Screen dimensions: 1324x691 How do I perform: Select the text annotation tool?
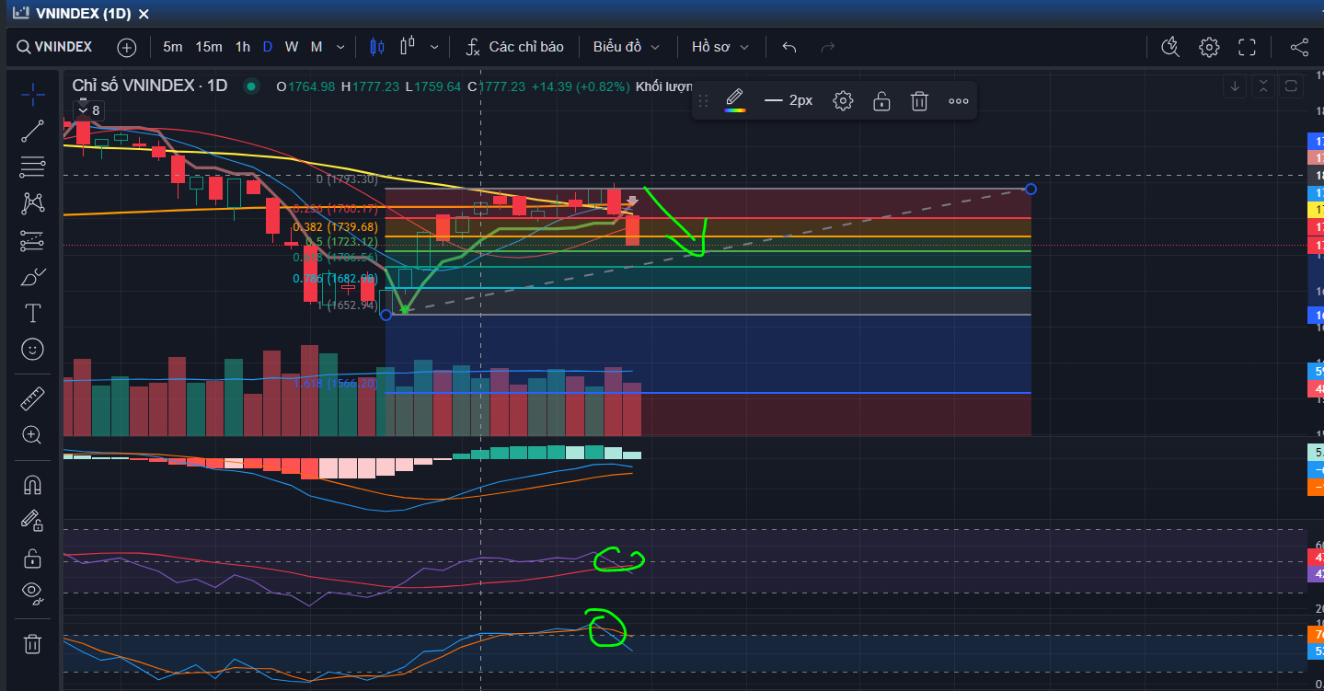32,314
